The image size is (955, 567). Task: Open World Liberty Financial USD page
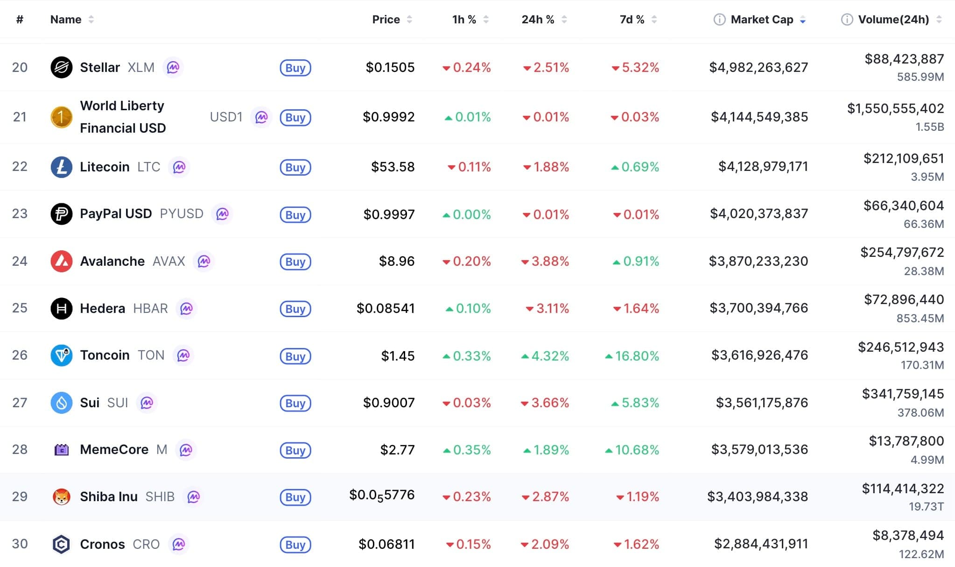pyautogui.click(x=122, y=117)
